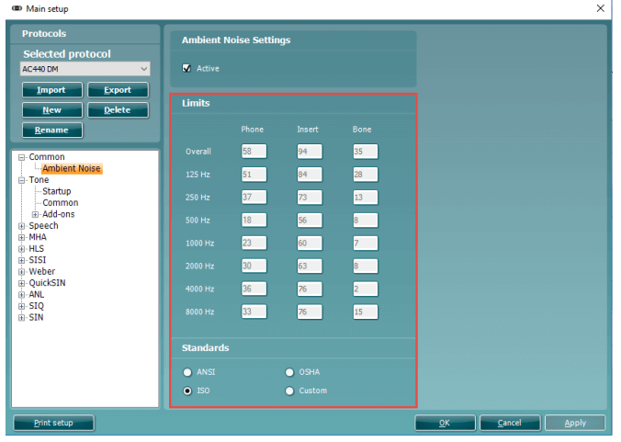Click the 2000 Hz Bone limit field

click(365, 266)
